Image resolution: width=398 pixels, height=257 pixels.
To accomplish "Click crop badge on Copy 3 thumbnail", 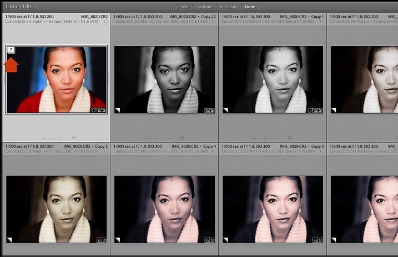I will pos(99,240).
